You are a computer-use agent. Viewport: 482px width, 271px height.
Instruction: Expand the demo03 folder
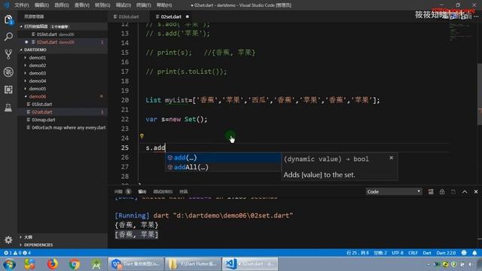pos(37,73)
